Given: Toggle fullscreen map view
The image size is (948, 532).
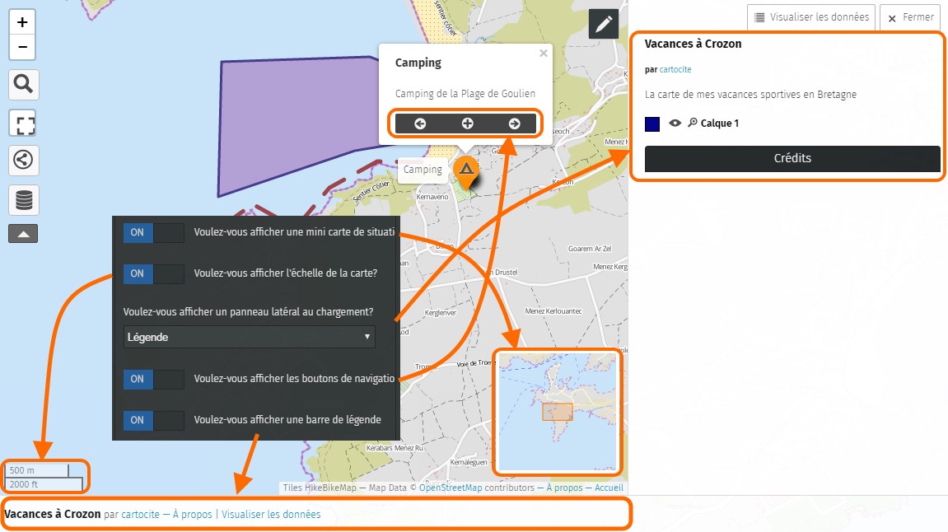Looking at the screenshot, I should (x=23, y=125).
